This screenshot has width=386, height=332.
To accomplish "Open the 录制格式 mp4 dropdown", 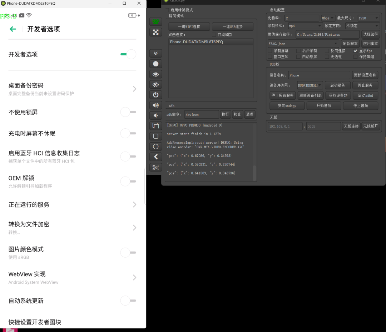I will pyautogui.click(x=305, y=26).
